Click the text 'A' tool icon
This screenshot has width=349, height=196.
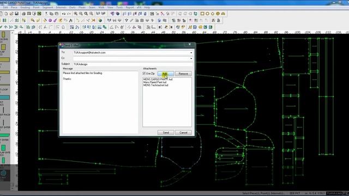click(71, 21)
